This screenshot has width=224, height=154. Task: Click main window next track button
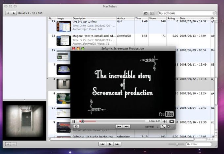117,144
